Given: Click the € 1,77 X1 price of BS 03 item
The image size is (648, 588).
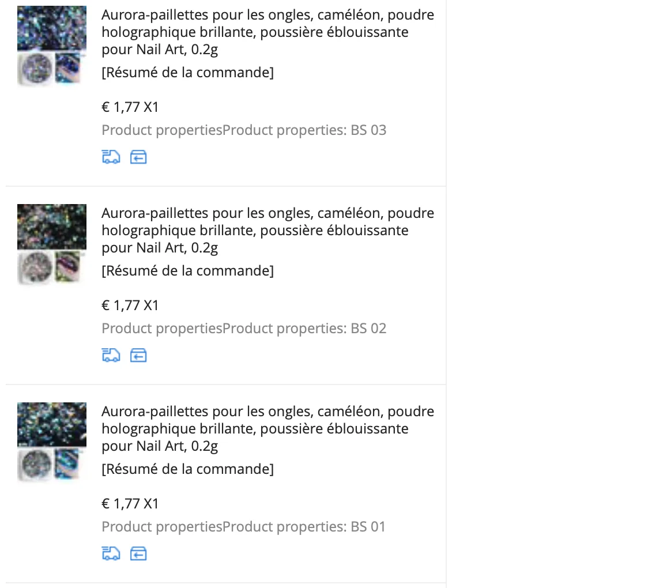Looking at the screenshot, I should click(x=130, y=107).
